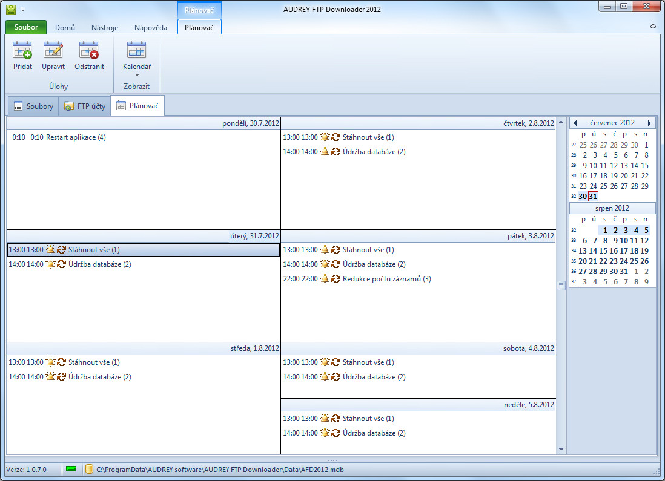Screen dimensions: 665x481
Task: Click the bell icon on Friday's Stáhnout vše
Action: pyautogui.click(x=325, y=250)
